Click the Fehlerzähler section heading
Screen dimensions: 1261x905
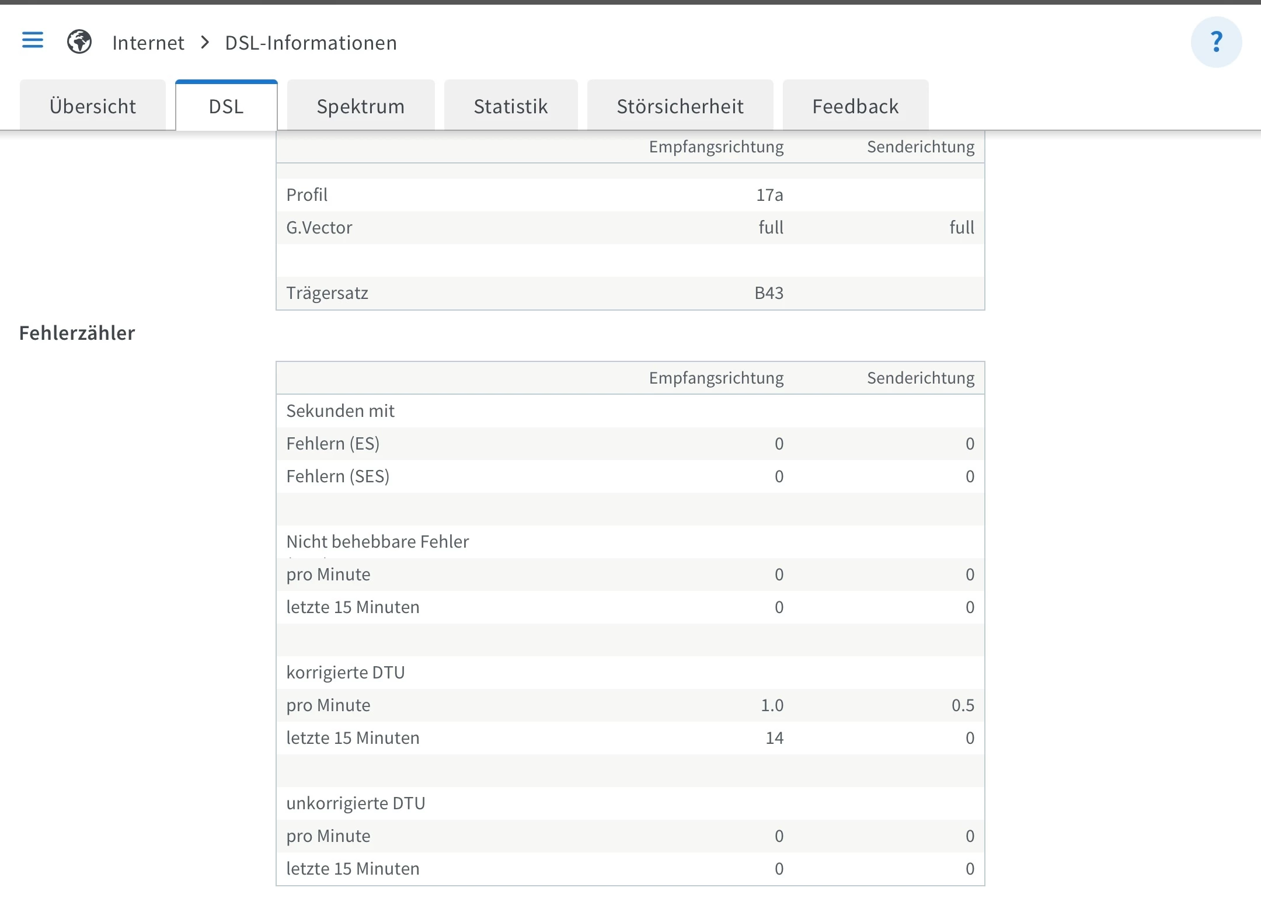click(77, 333)
